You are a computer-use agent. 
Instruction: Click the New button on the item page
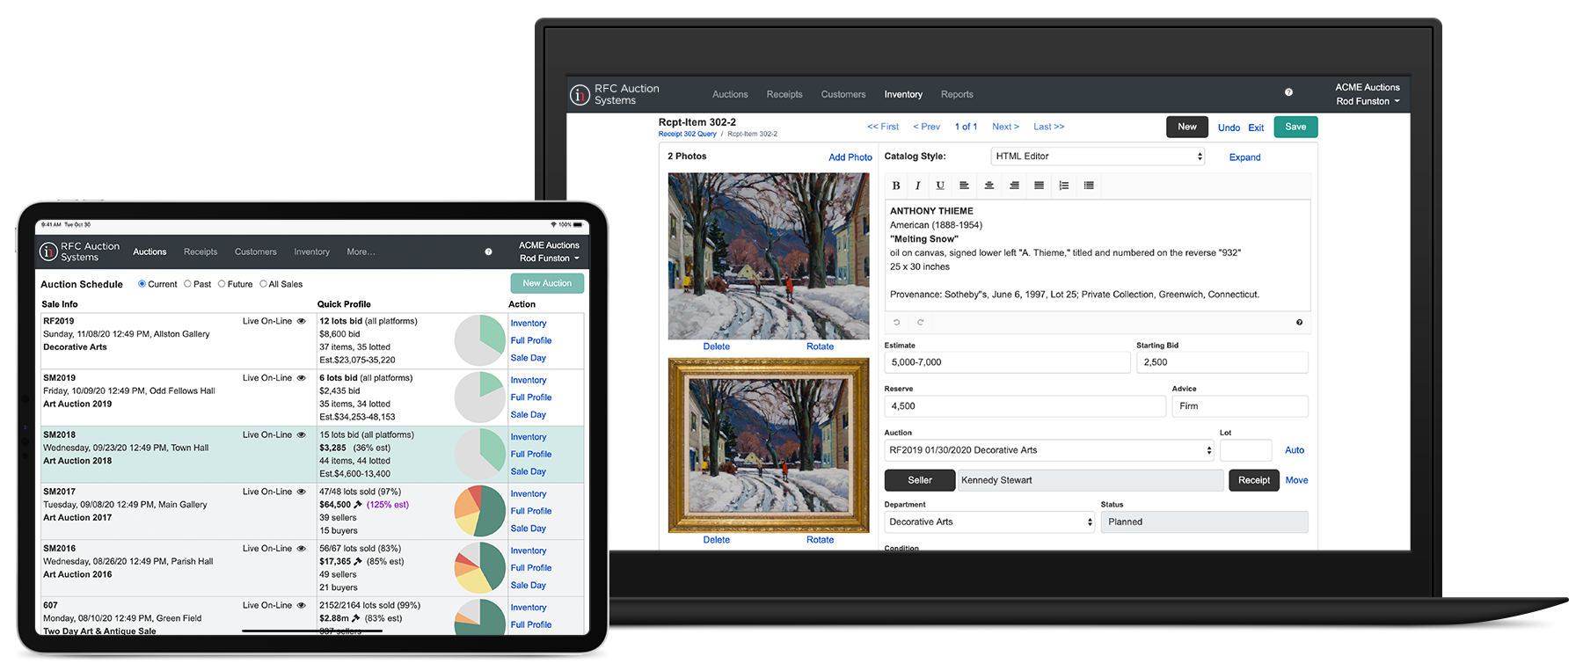(x=1187, y=127)
